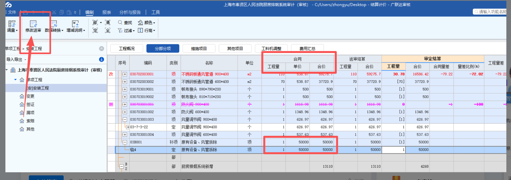Expand row 030703019001 plus box
The height and width of the screenshot is (180, 511).
click(125, 89)
